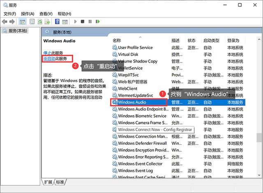Toggle the show/hide console tree icon
263x193 pixels.
click(22, 21)
